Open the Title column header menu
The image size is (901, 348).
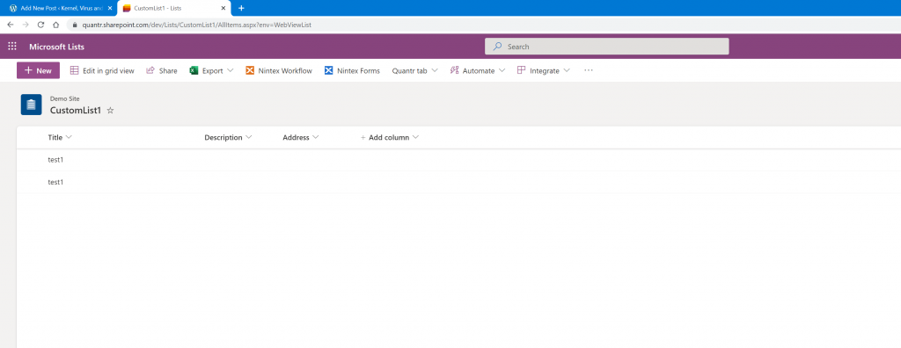60,138
